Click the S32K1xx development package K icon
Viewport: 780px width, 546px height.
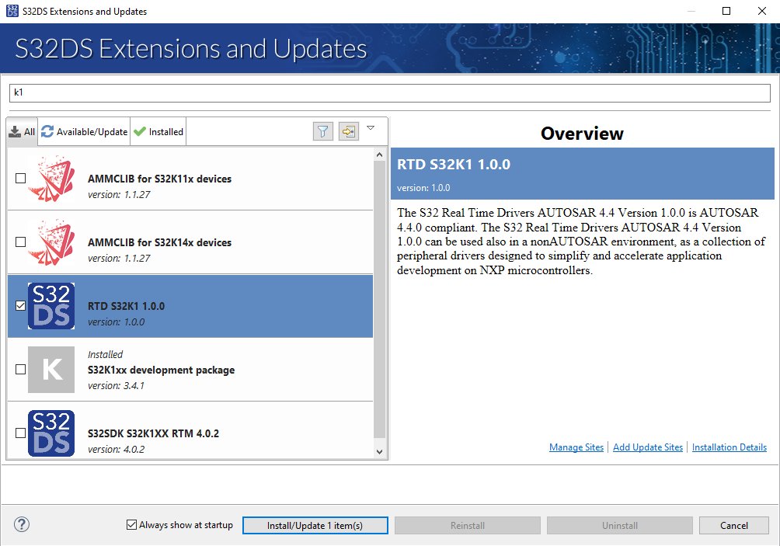[x=51, y=370]
